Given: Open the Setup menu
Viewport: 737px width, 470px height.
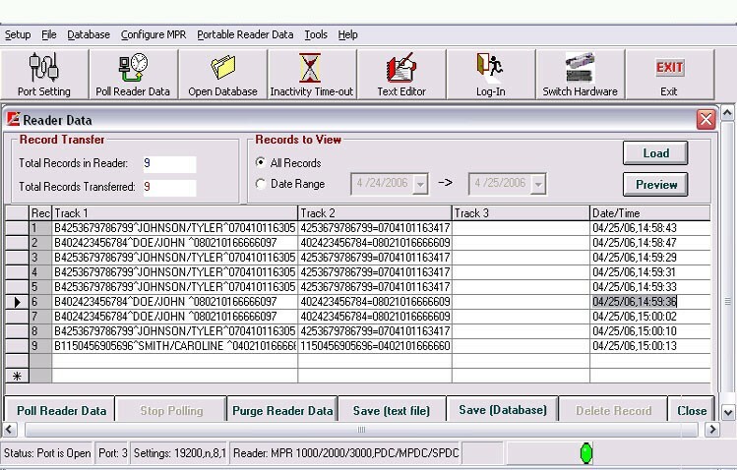Looking at the screenshot, I should [x=18, y=34].
